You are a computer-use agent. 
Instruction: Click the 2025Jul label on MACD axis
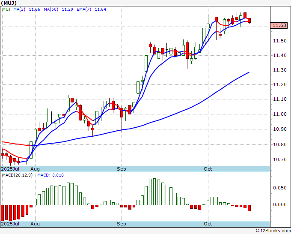coord(10,224)
